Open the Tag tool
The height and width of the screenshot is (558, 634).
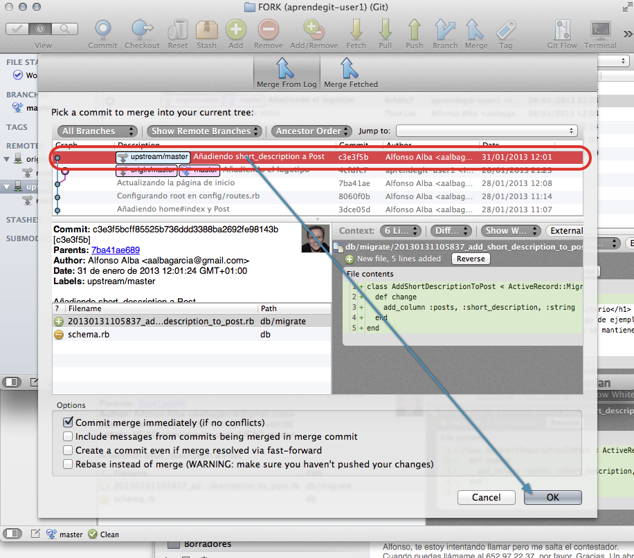(505, 31)
